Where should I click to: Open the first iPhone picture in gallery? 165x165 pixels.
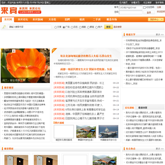16,160
